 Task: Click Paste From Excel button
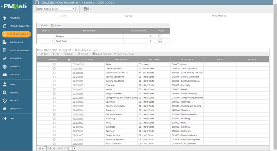pyautogui.click(x=124, y=54)
